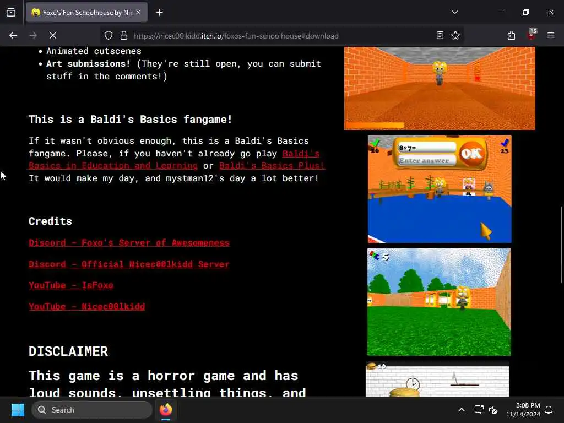Open the notifications bell icon

coord(549,410)
